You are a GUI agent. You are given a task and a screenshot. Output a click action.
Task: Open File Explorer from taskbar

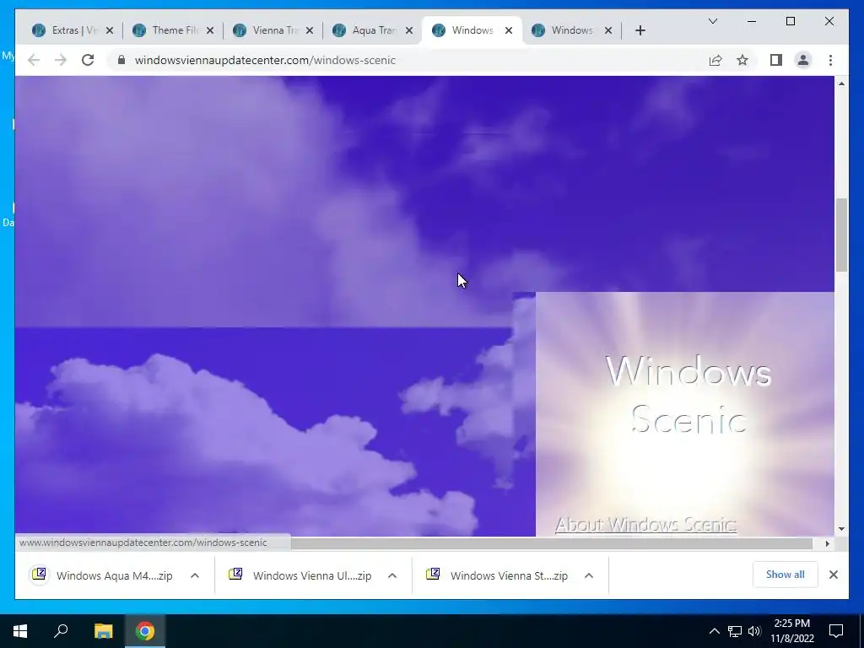click(103, 631)
